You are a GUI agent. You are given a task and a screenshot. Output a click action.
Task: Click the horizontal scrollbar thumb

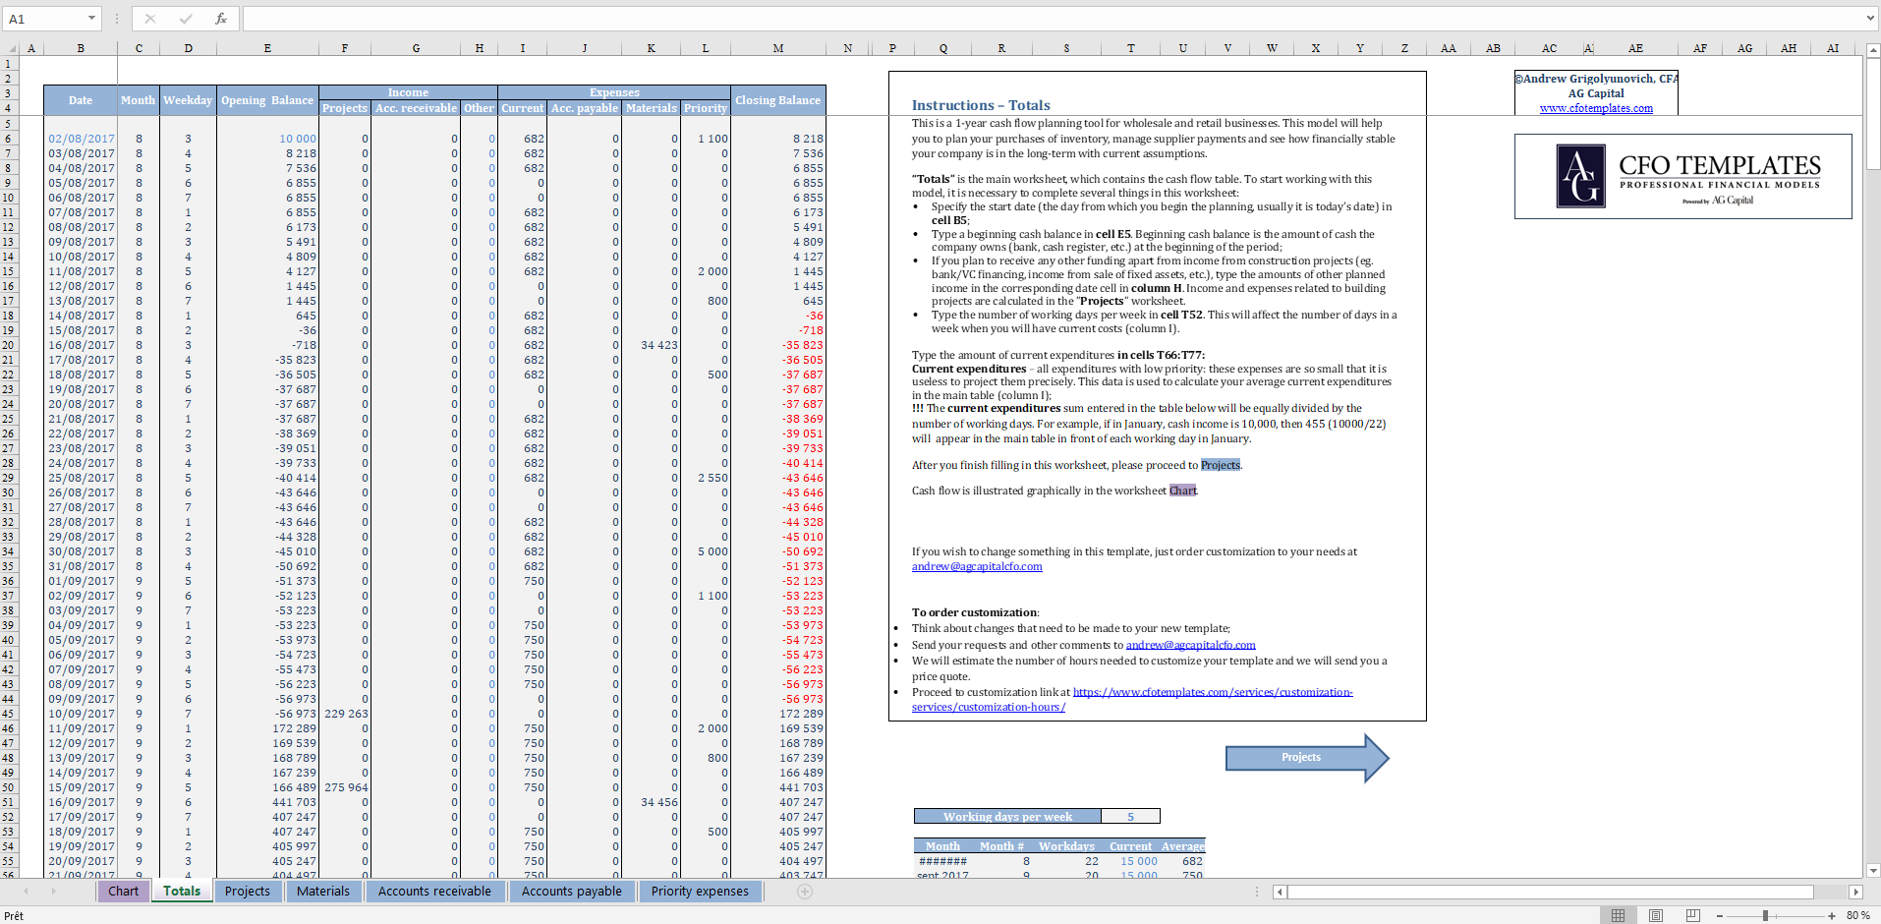pos(1551,892)
